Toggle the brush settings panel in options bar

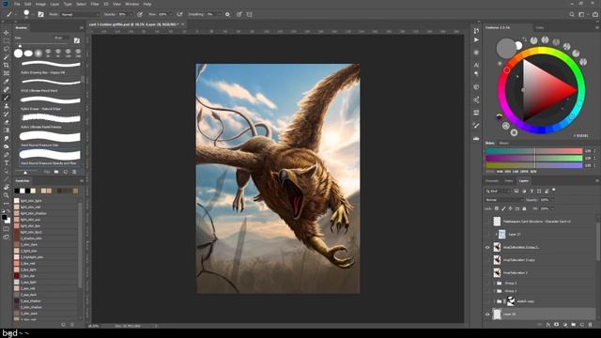click(40, 15)
